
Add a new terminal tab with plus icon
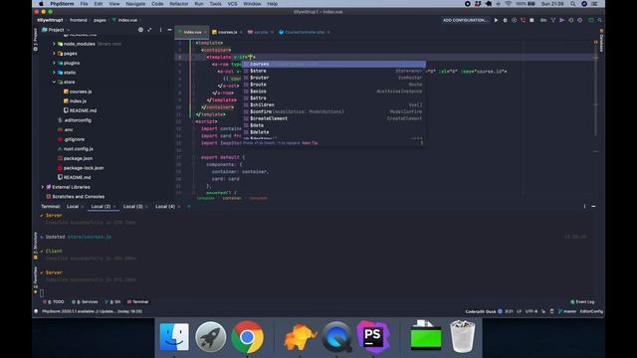[x=189, y=206]
